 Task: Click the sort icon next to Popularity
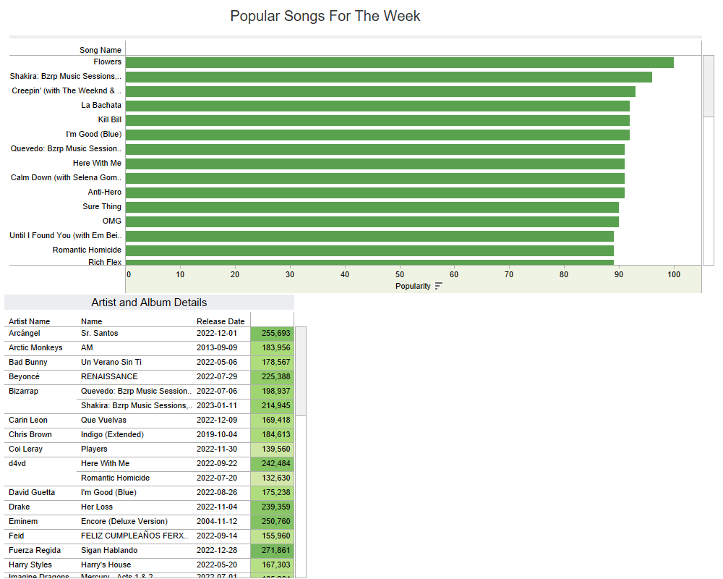click(440, 286)
